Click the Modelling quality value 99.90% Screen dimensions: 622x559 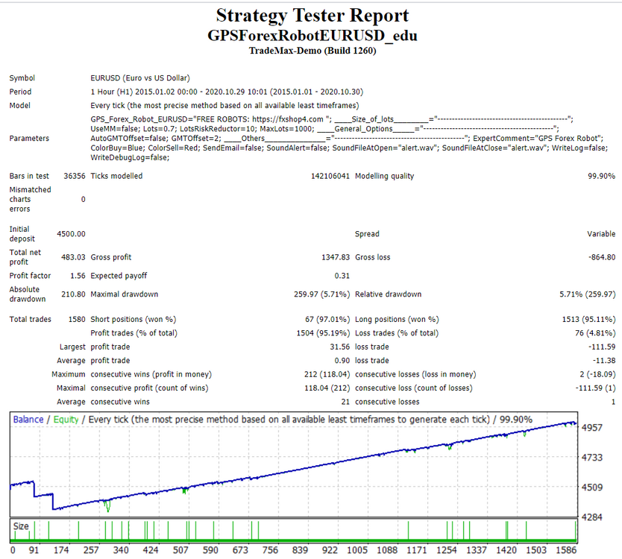(x=601, y=176)
